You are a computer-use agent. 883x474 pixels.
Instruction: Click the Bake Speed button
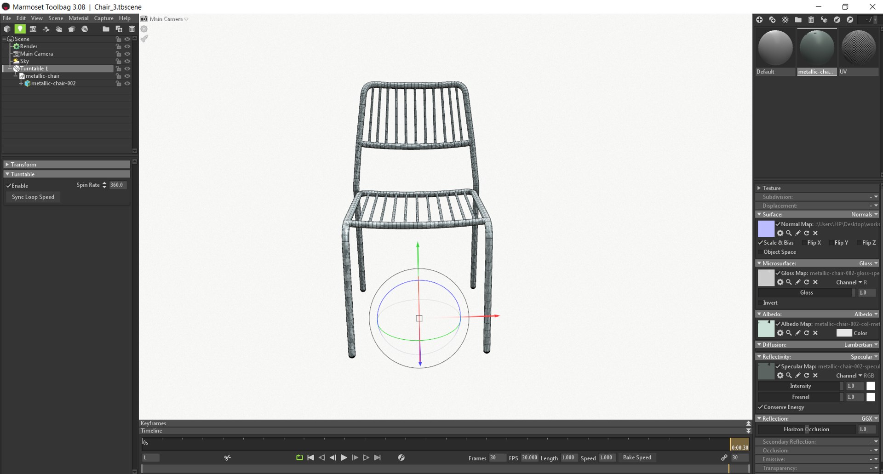coord(637,457)
